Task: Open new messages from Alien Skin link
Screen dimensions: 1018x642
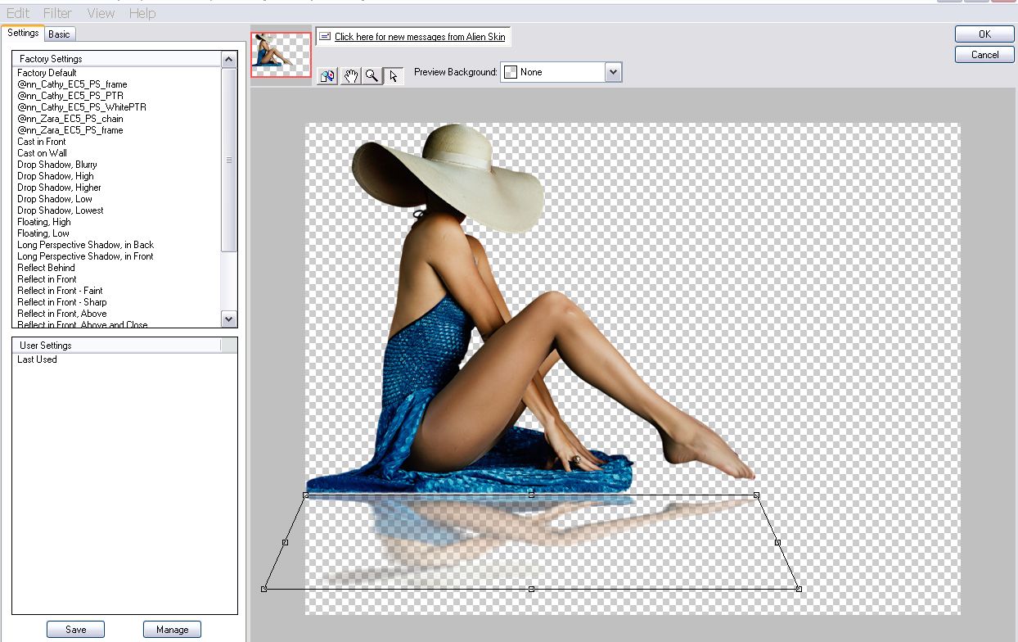Action: point(420,37)
